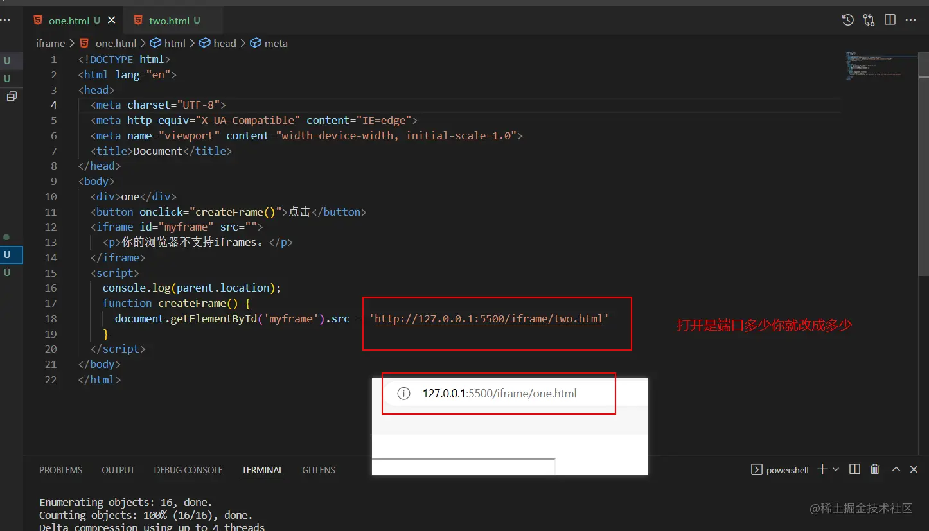The width and height of the screenshot is (929, 531).
Task: Open the PROBLEMS panel tab
Action: click(61, 470)
